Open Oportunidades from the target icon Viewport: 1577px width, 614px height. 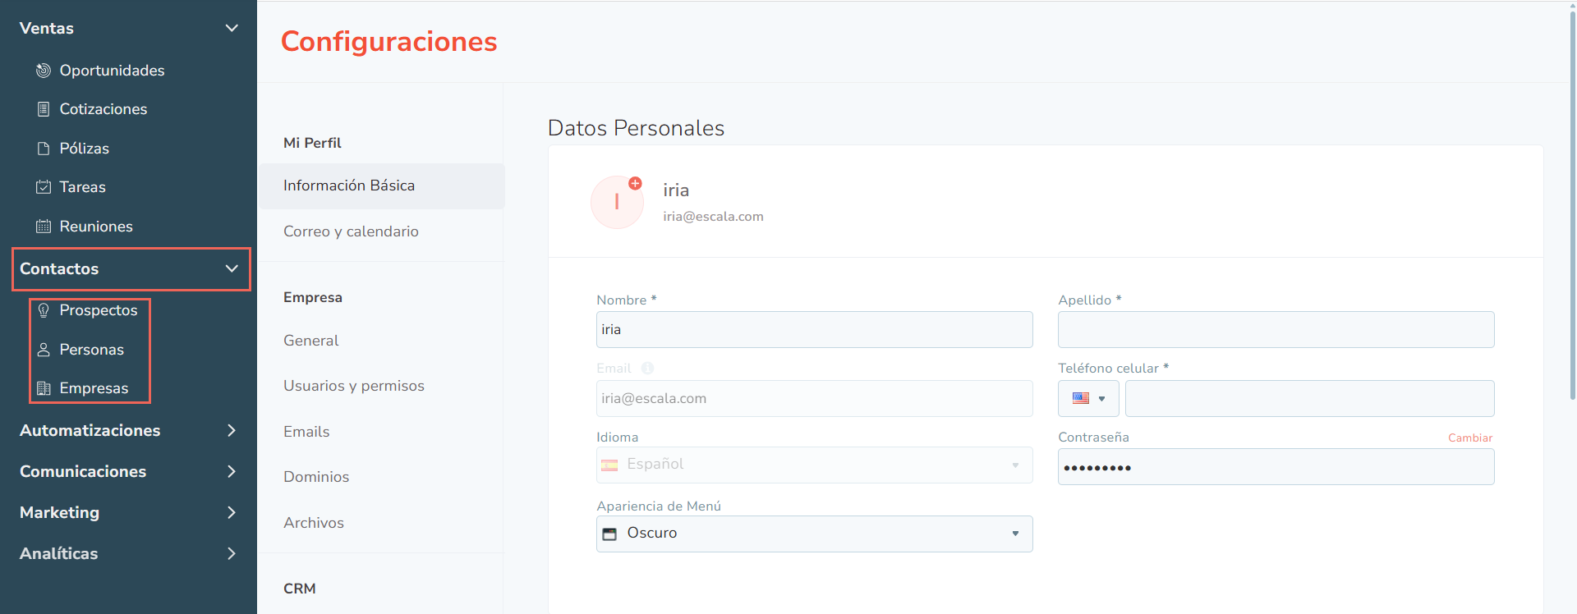tap(44, 71)
